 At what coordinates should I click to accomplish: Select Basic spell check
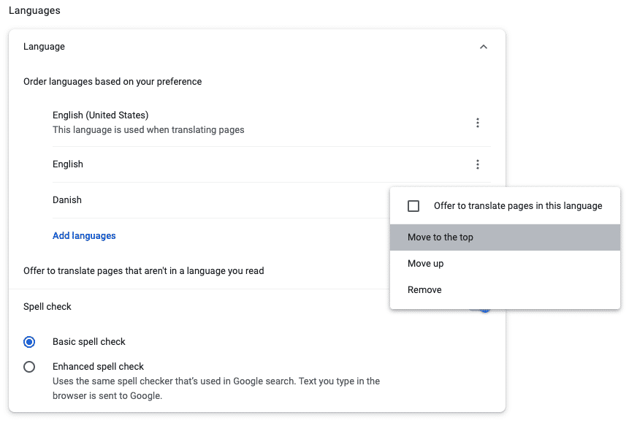pyautogui.click(x=29, y=341)
